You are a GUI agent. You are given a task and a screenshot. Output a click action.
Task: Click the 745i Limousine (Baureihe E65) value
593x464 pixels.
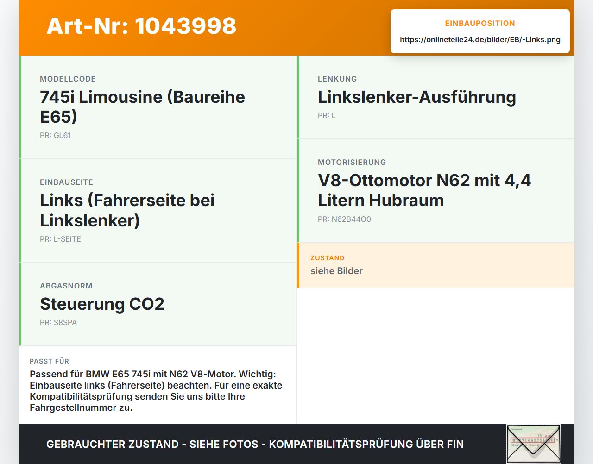tap(142, 107)
